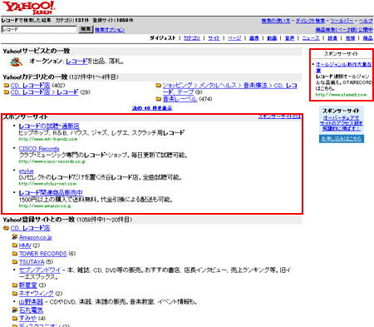Click the 検索 search button
This screenshot has height=327, width=374.
[x=86, y=29]
